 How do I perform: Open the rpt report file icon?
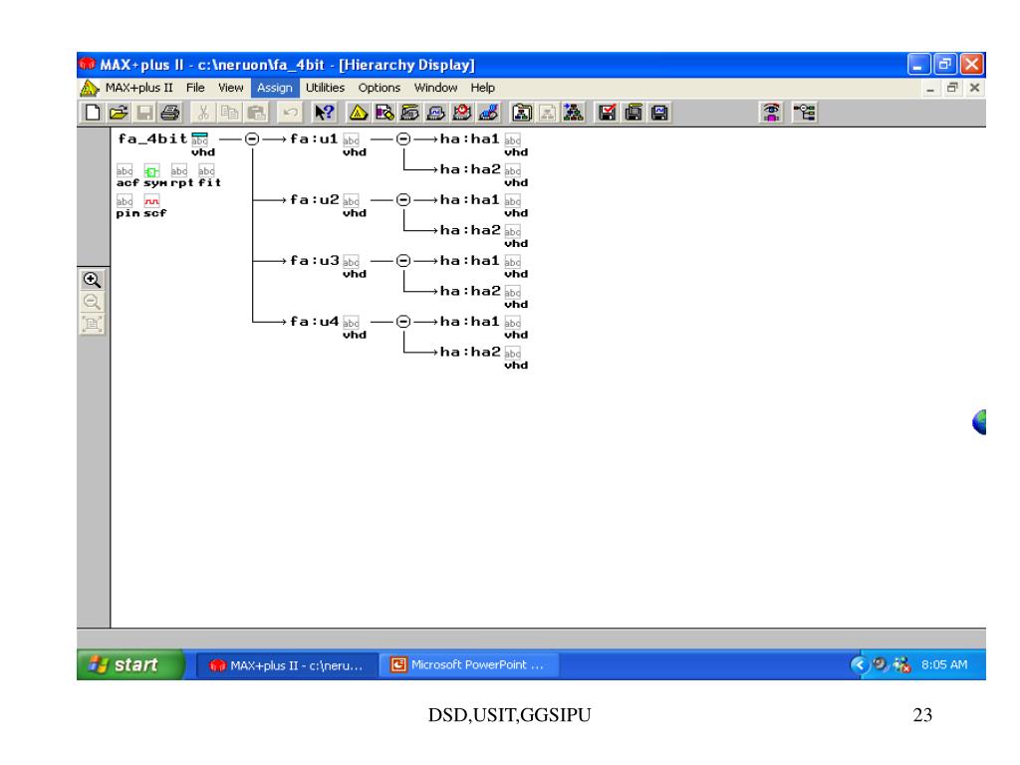[179, 171]
